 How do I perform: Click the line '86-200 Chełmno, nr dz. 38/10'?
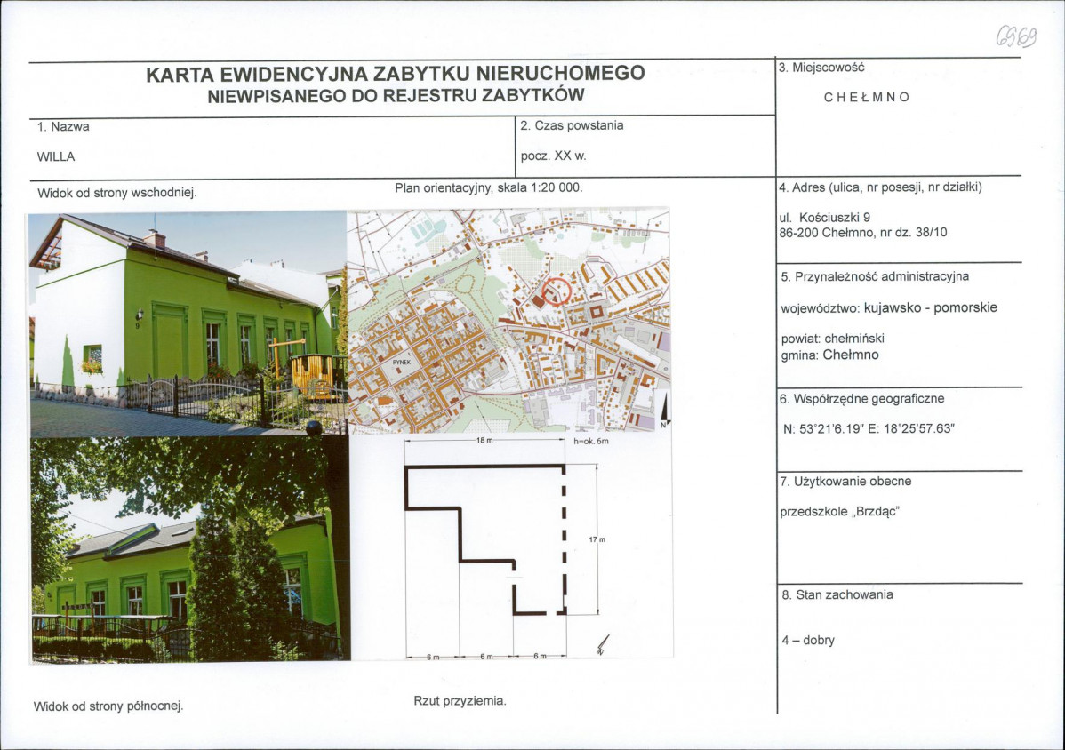click(x=862, y=232)
